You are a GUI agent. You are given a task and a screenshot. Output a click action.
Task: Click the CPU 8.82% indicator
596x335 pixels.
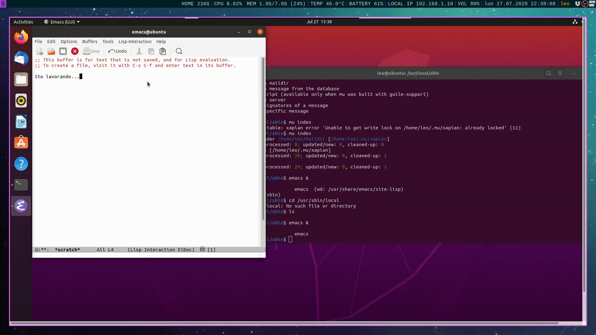228,4
